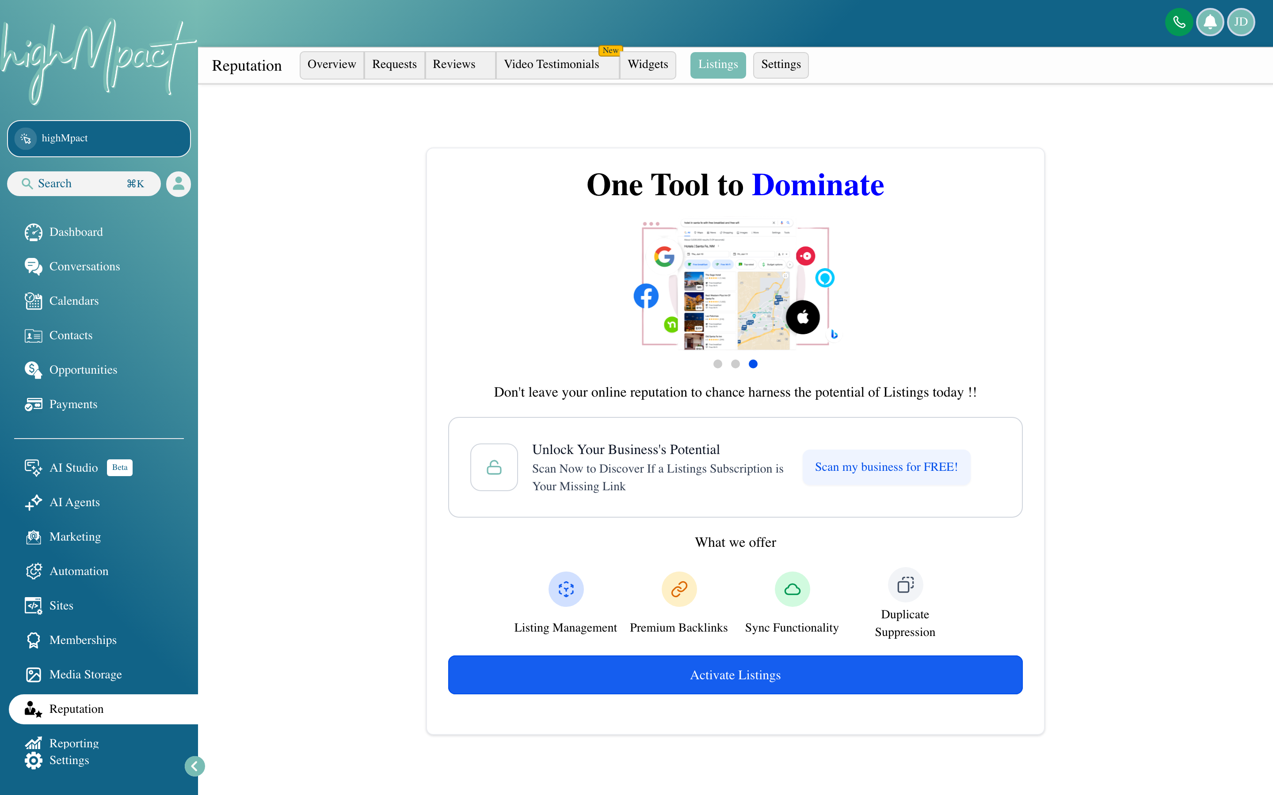Click the Automation gear icon

point(33,571)
